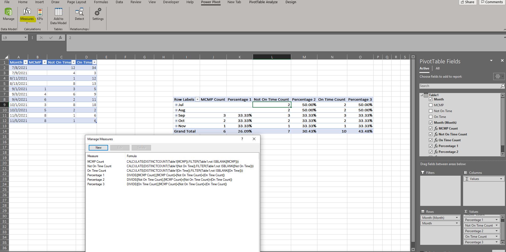The width and height of the screenshot is (506, 252).
Task: Open the Month column filter dropdown
Action: pyautogui.click(x=25, y=62)
